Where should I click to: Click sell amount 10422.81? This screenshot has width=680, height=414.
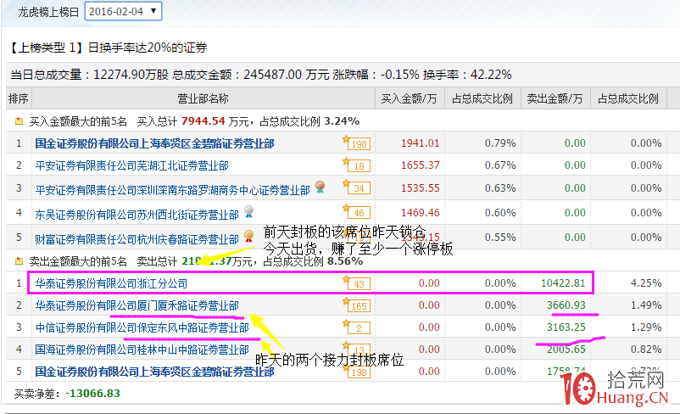[x=563, y=283]
